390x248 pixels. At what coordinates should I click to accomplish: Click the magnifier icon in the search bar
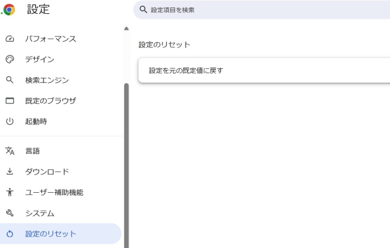144,9
